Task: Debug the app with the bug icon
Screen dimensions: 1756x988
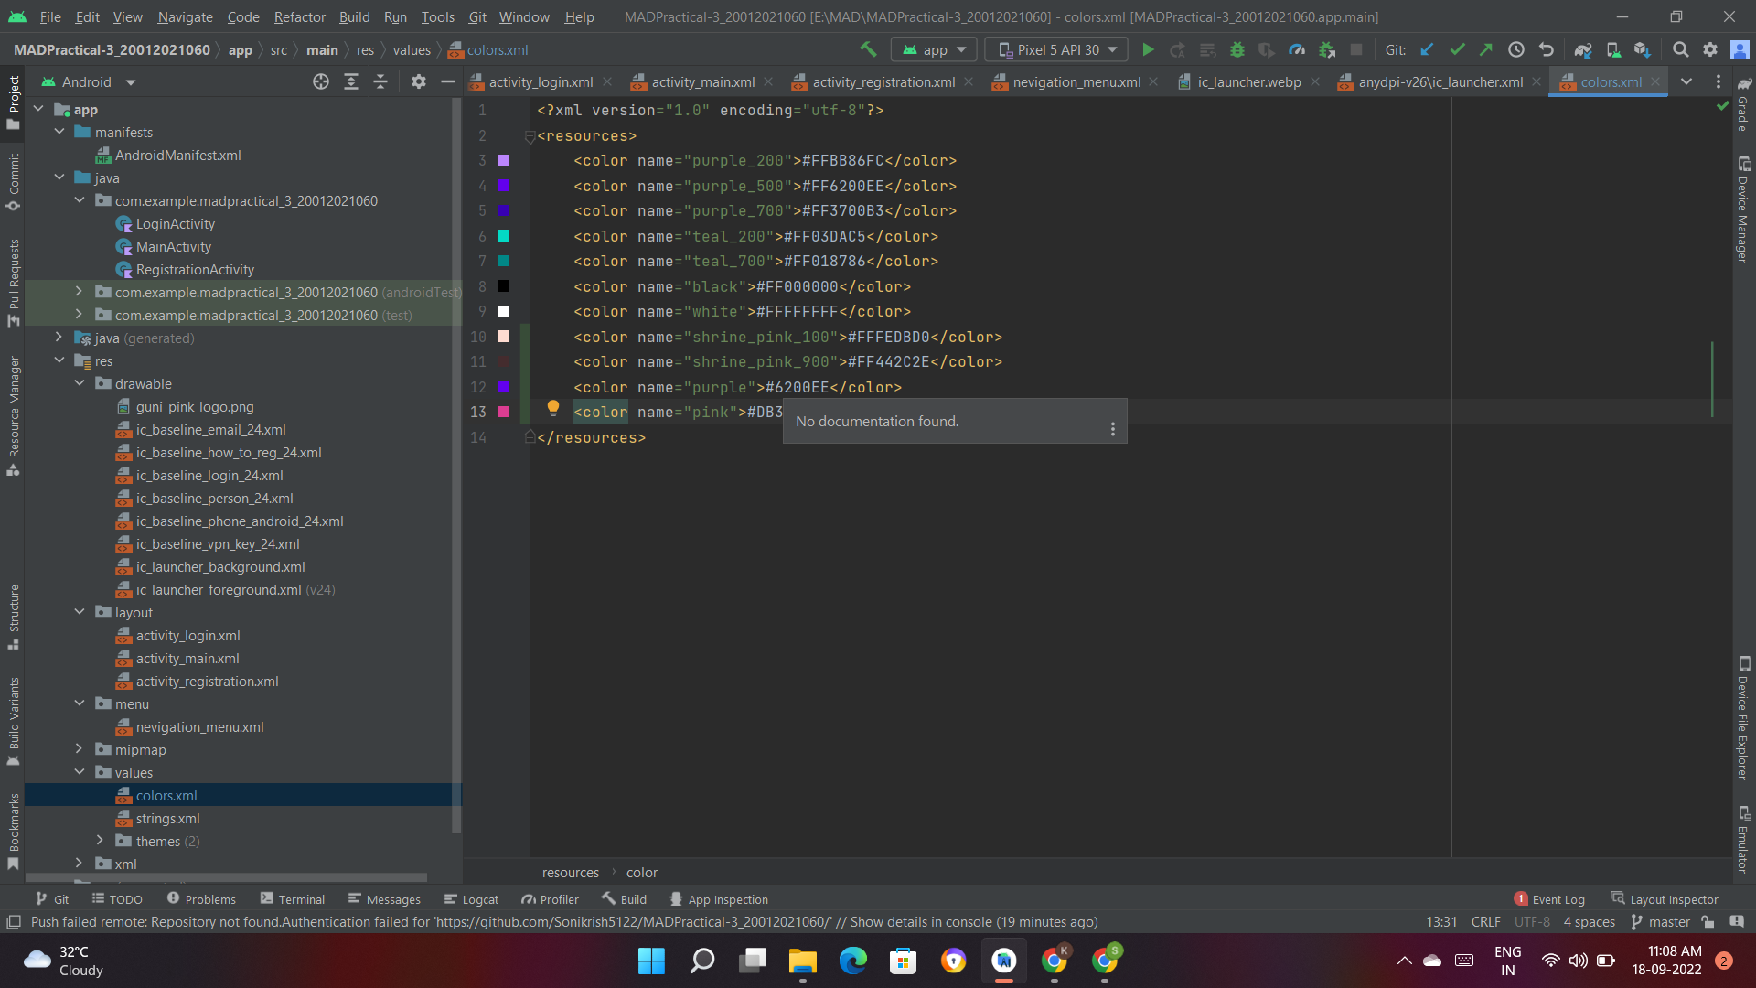Action: (1237, 49)
